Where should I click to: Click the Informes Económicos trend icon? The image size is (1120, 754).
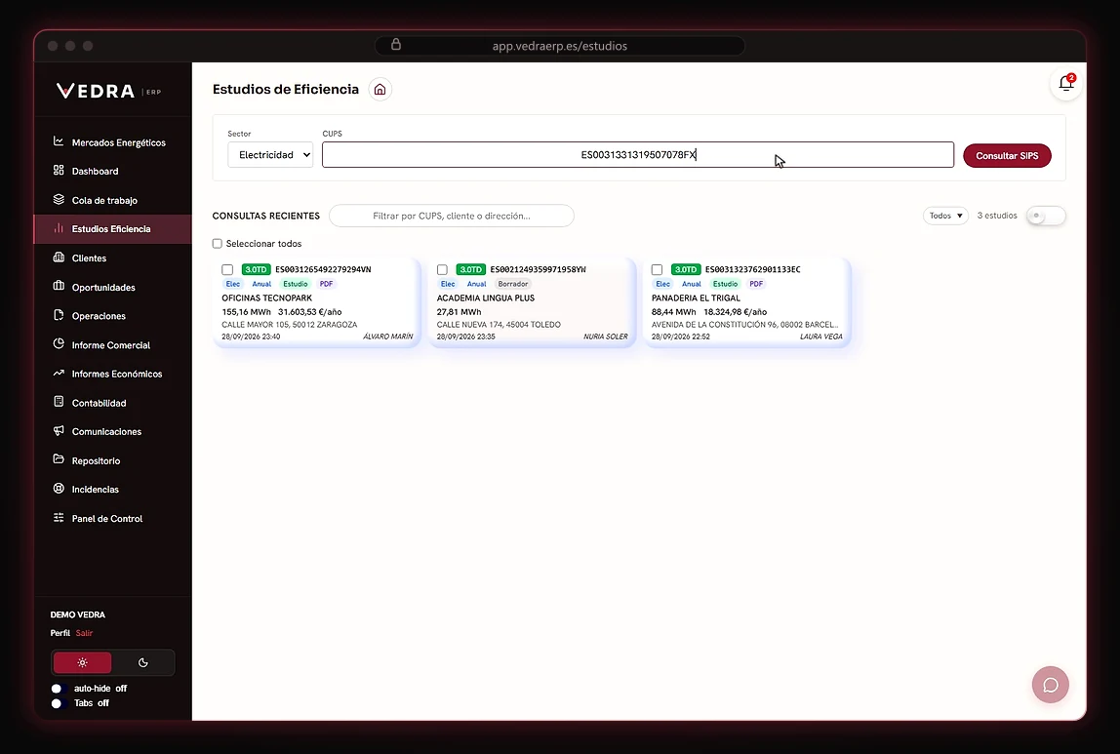(59, 373)
